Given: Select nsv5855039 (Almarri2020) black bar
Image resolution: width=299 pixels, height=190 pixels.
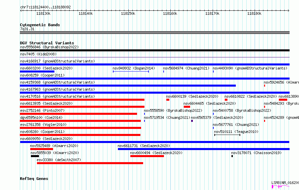Looking at the screenshot, I should [x=35, y=156].
